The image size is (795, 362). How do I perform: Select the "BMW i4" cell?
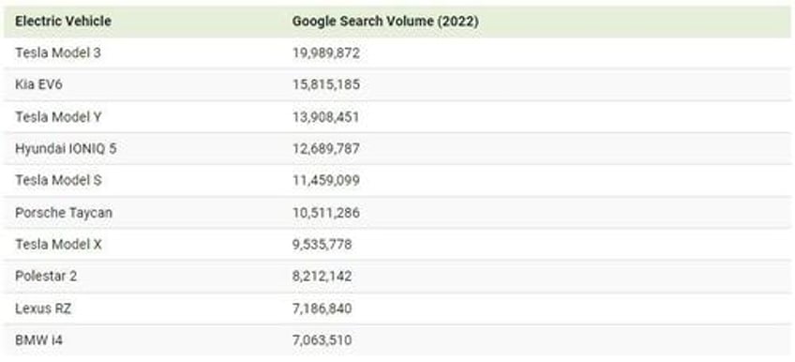[x=38, y=340]
